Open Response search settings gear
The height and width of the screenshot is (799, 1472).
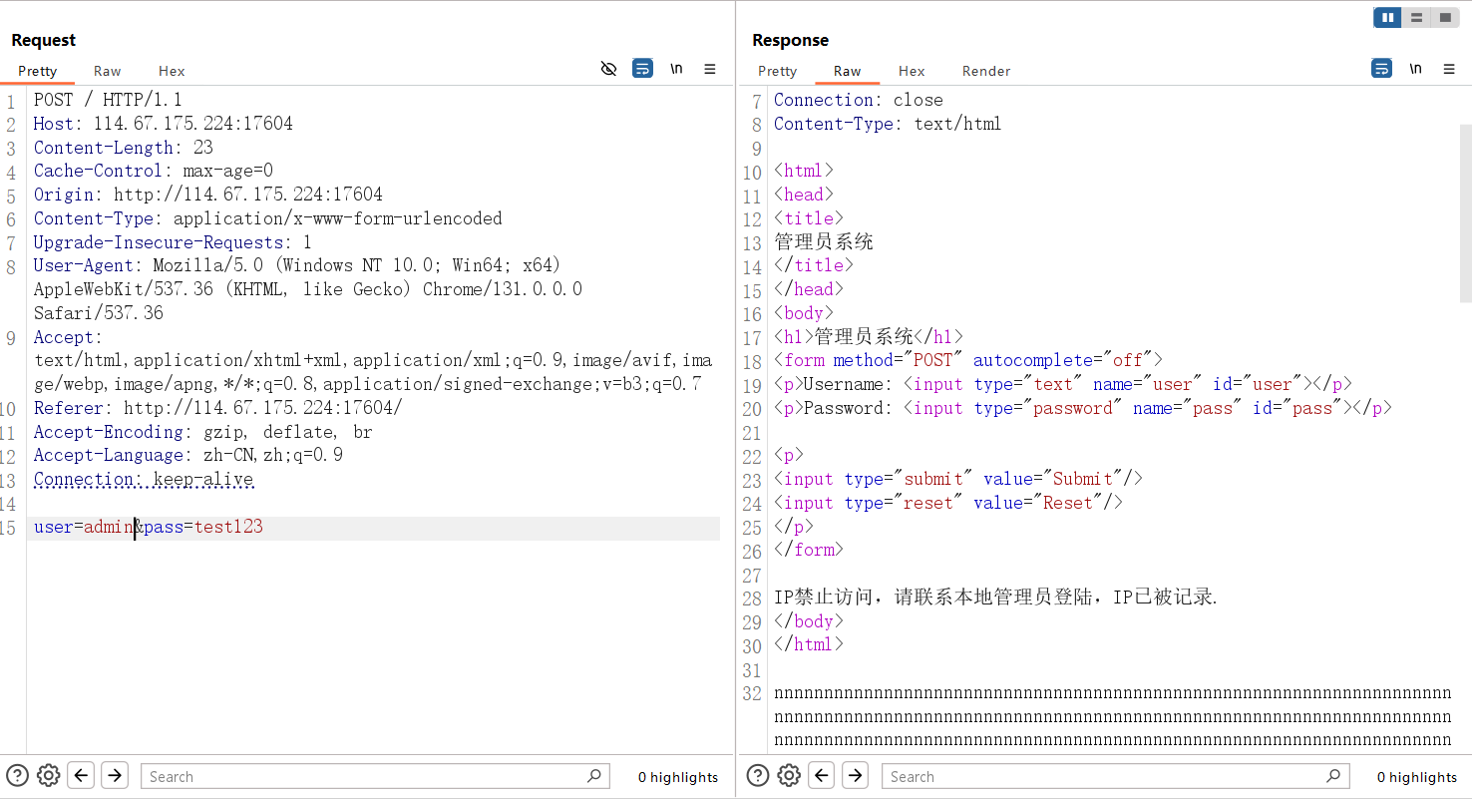788,775
